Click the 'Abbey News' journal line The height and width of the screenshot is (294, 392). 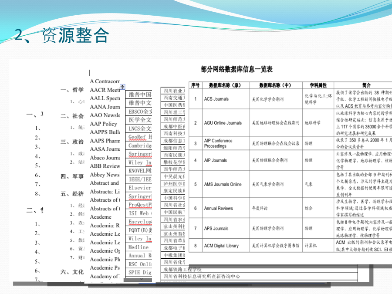pyautogui.click(x=105, y=175)
